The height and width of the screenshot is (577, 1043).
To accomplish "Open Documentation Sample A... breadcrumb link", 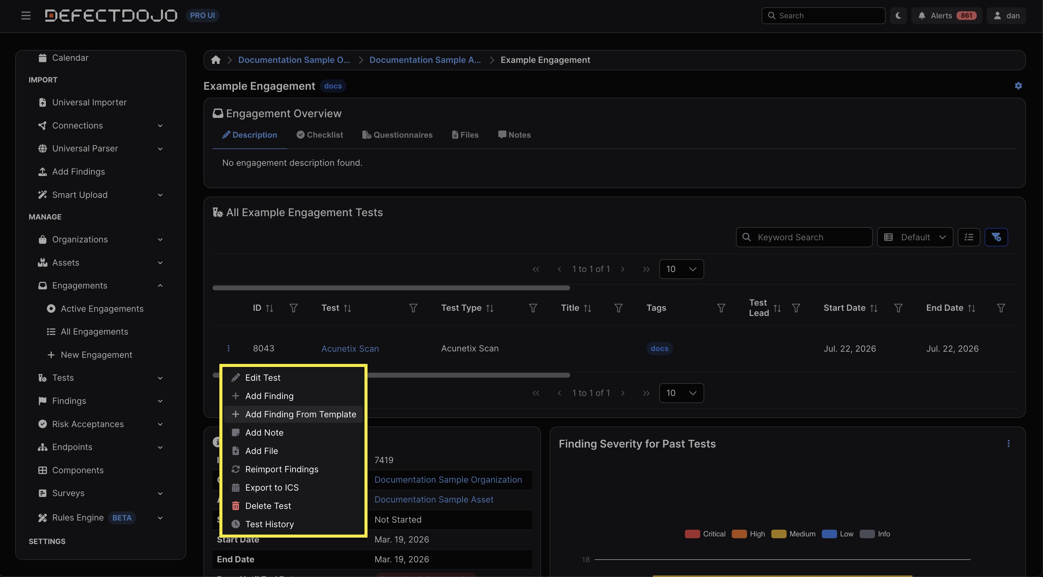I will pos(425,60).
